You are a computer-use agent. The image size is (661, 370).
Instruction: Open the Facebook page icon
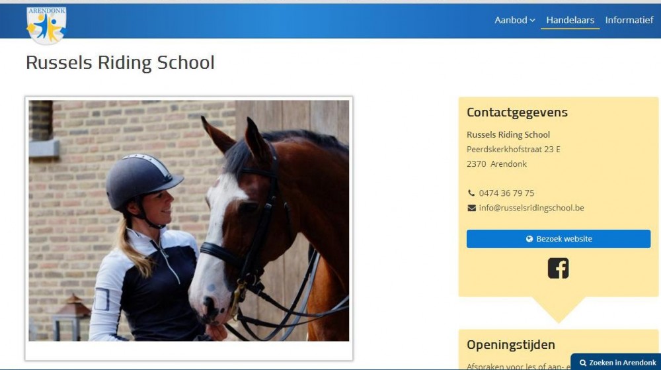coord(558,268)
